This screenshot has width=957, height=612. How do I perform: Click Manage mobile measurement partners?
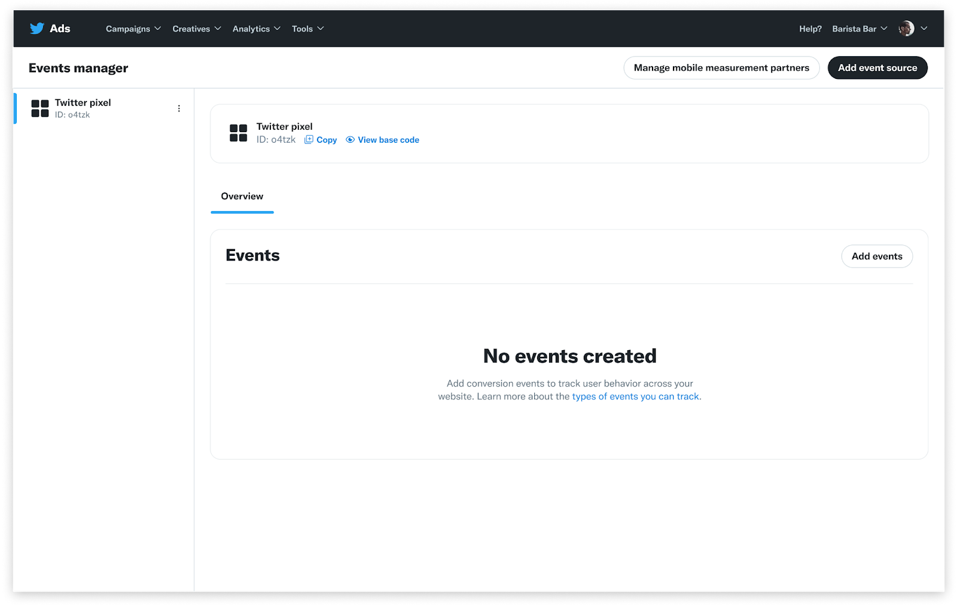click(x=721, y=68)
